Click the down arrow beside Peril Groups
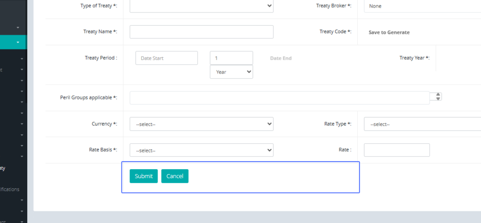This screenshot has height=223, width=481. click(x=438, y=99)
